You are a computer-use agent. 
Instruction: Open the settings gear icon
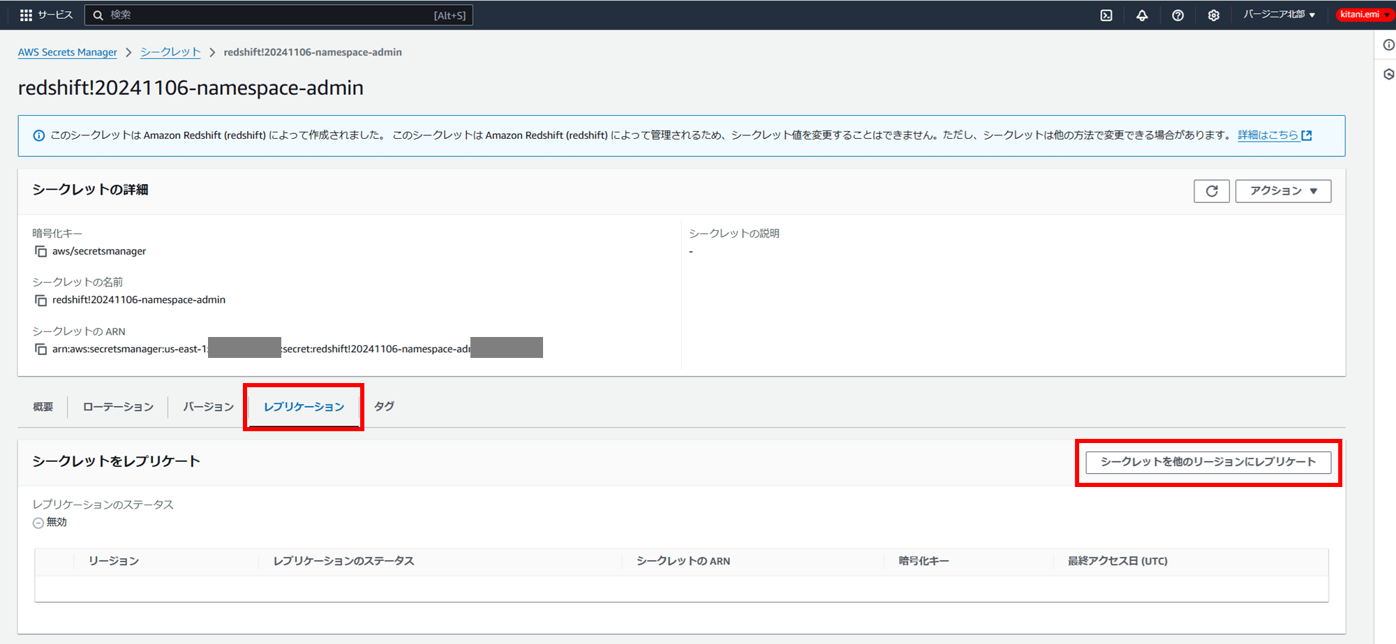tap(1214, 15)
